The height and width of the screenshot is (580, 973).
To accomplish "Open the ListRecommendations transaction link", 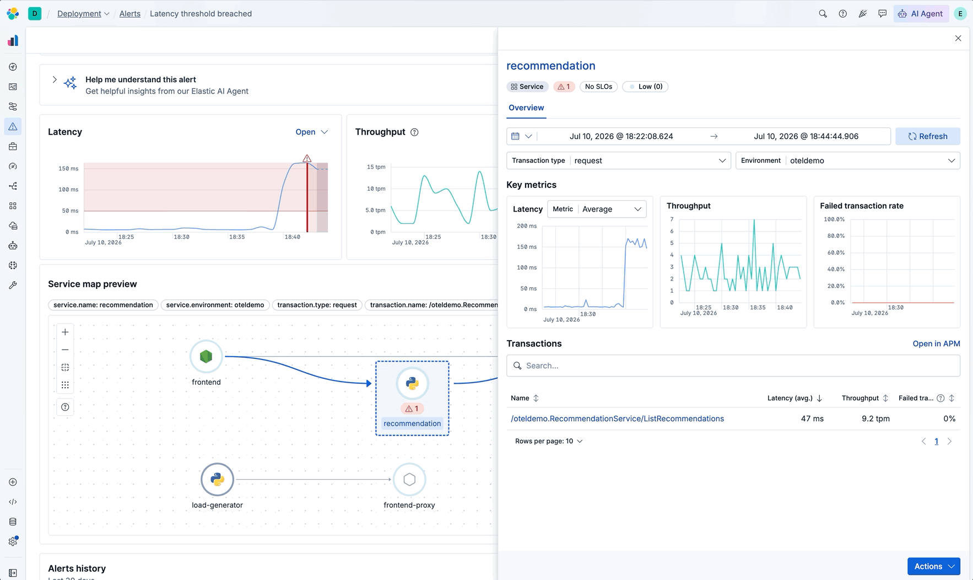I will click(x=617, y=418).
